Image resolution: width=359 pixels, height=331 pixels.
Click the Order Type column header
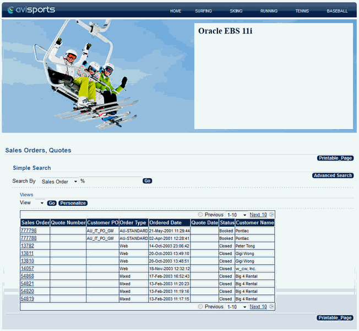point(134,222)
